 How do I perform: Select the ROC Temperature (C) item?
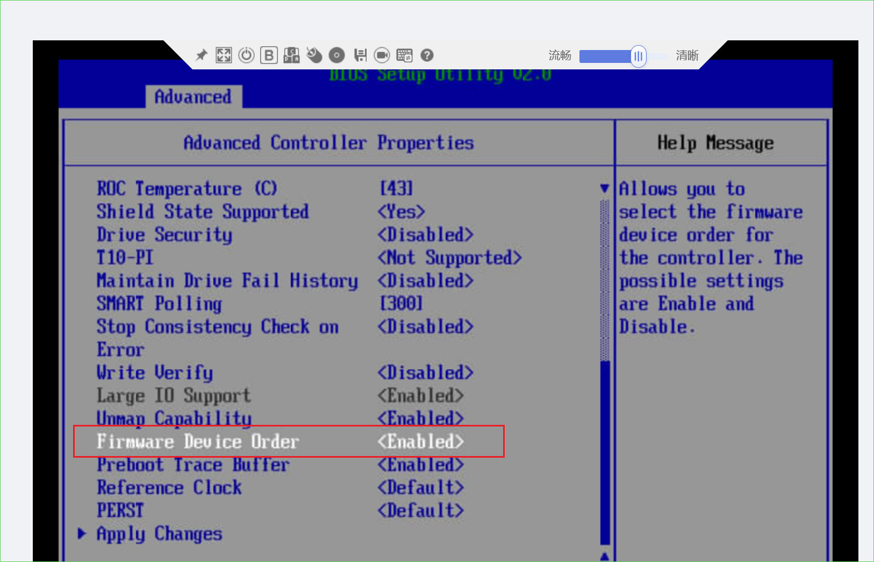click(x=187, y=189)
